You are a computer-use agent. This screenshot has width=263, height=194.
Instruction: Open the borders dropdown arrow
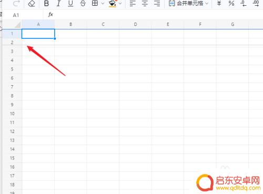103,3
